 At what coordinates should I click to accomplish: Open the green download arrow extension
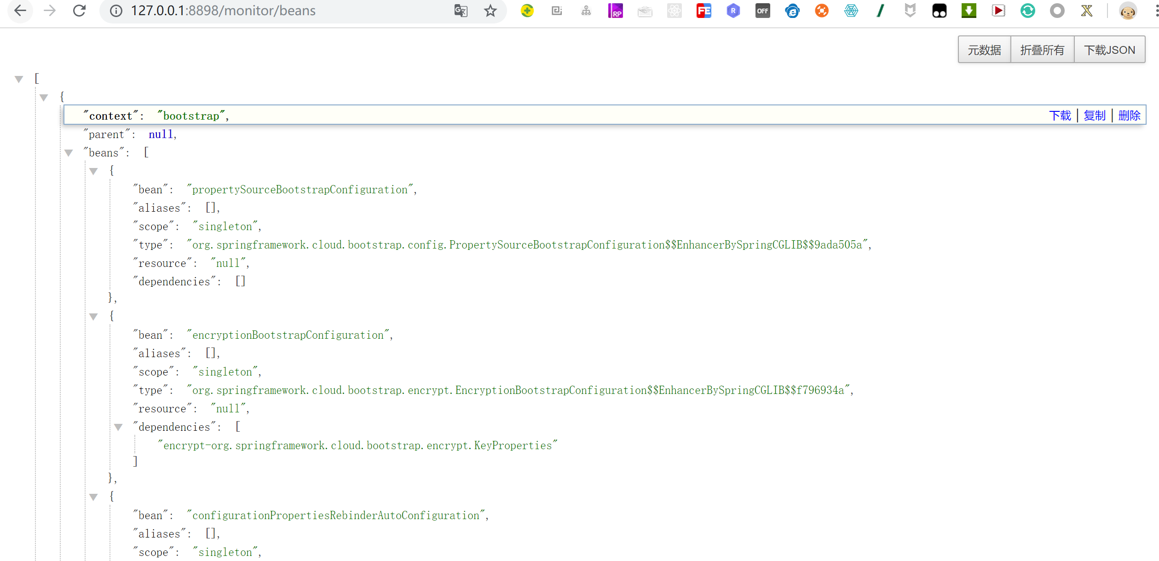point(969,11)
